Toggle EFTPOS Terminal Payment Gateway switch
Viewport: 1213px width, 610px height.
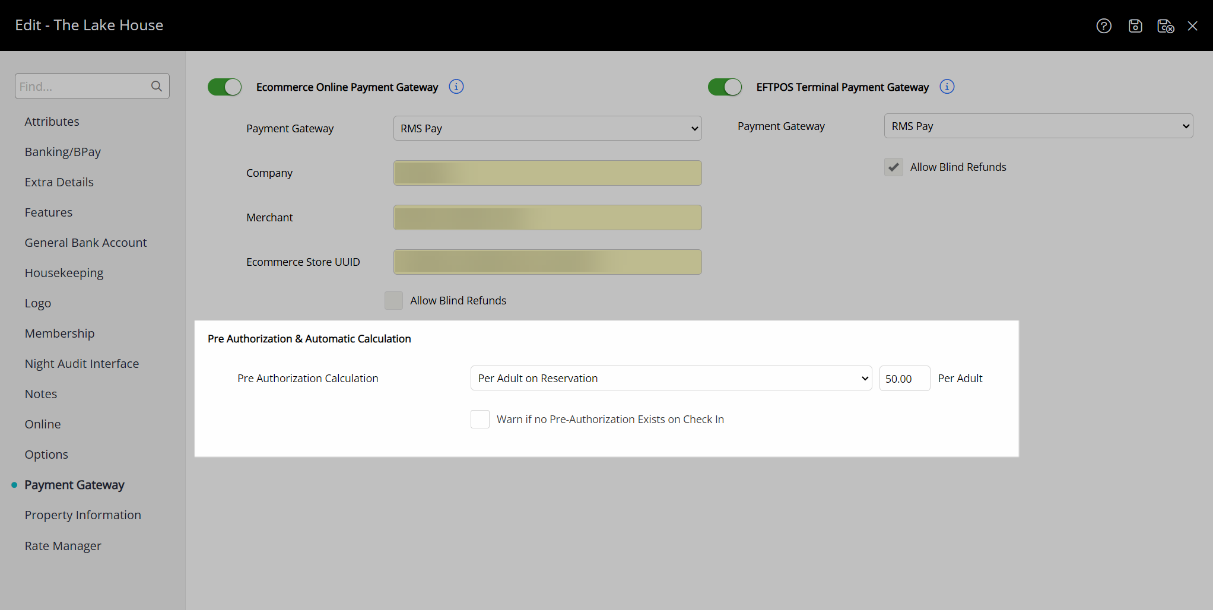pyautogui.click(x=725, y=87)
